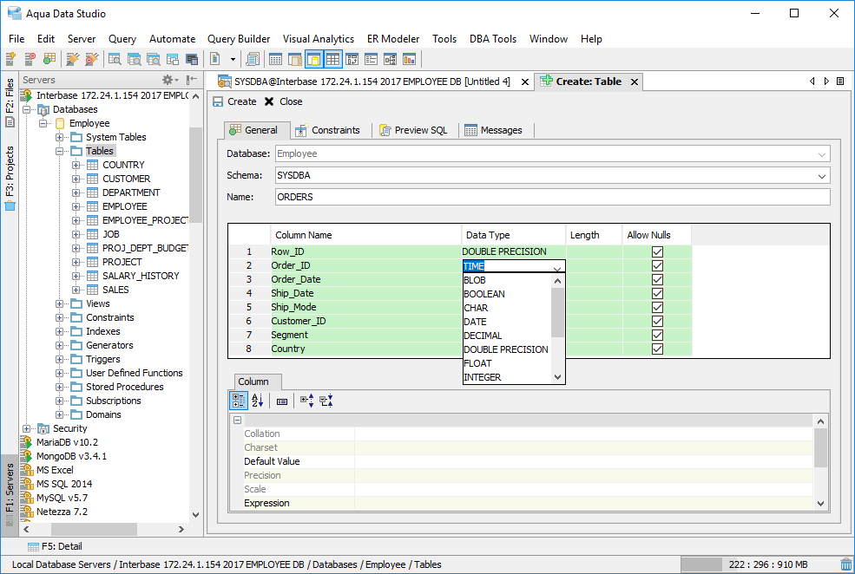Click the Create save icon
Viewport: 855px width, 574px height.
click(219, 101)
